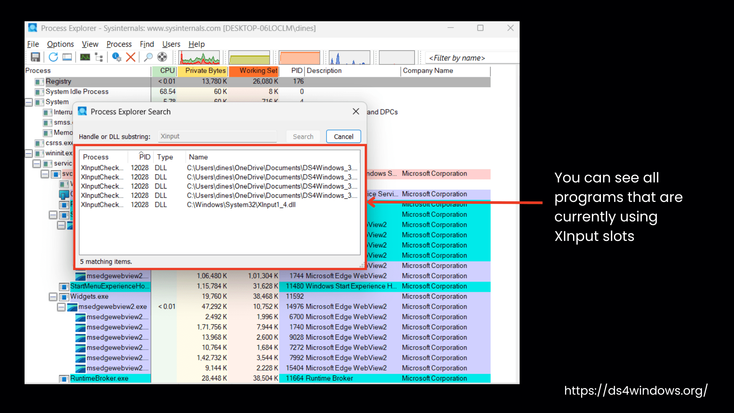The image size is (734, 413).
Task: Select the System Idle Process row
Action: tap(258, 92)
